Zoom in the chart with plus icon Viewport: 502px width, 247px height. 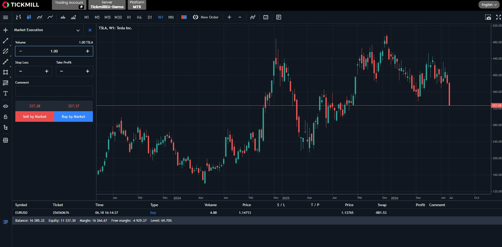pos(229,17)
